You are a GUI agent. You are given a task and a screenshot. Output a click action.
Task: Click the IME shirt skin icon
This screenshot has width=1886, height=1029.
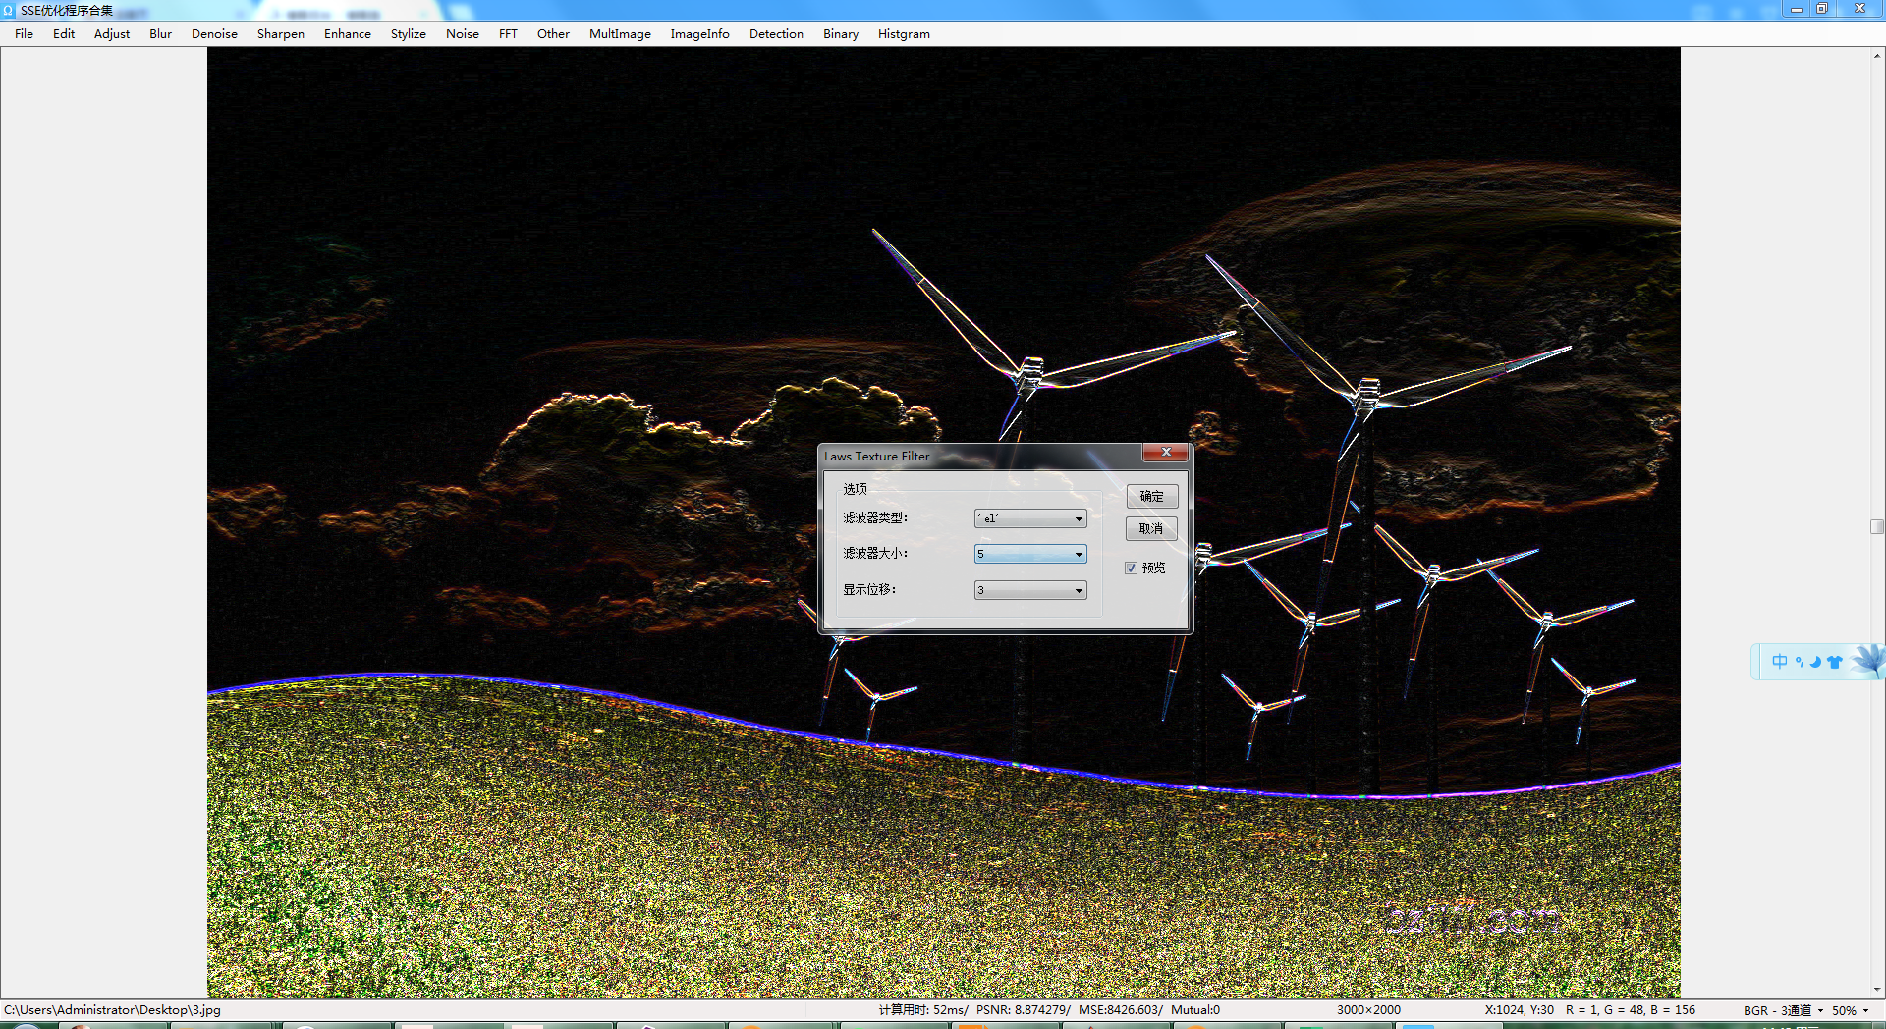click(1834, 662)
